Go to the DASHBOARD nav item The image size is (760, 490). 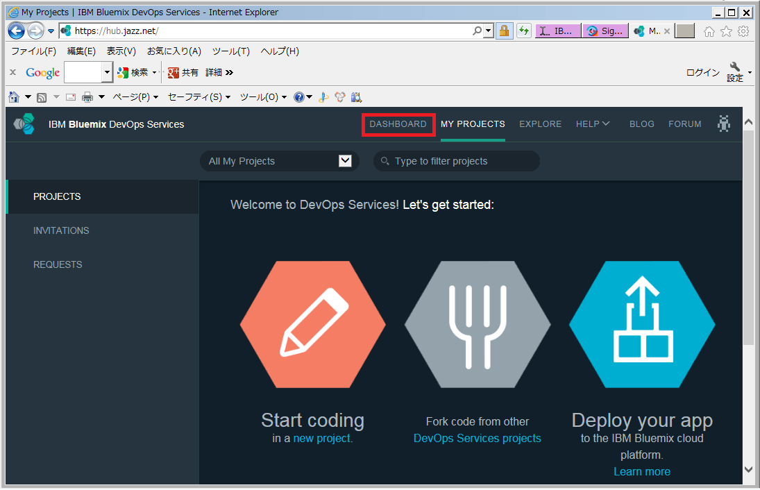[x=398, y=124]
